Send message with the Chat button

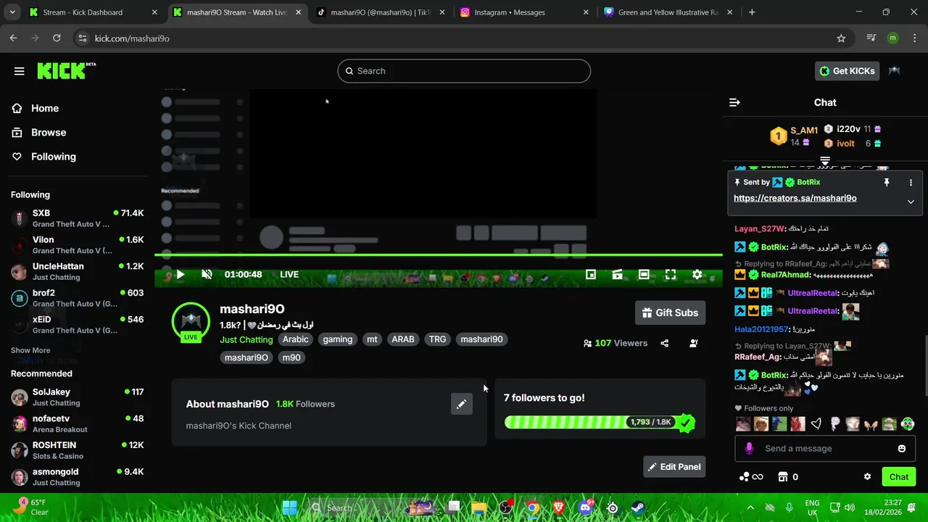click(x=899, y=476)
